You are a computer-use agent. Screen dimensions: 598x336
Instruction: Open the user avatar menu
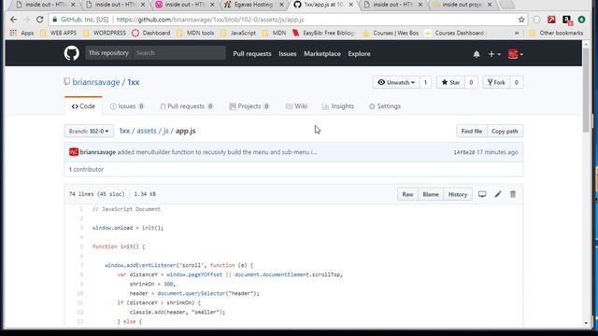tap(515, 54)
